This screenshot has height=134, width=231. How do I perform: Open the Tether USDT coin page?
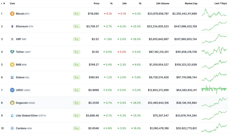point(23,52)
